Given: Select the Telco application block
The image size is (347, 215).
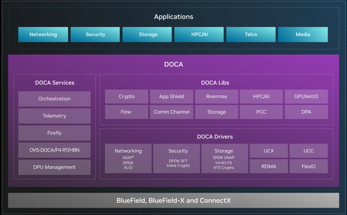Looking at the screenshot, I should point(251,34).
